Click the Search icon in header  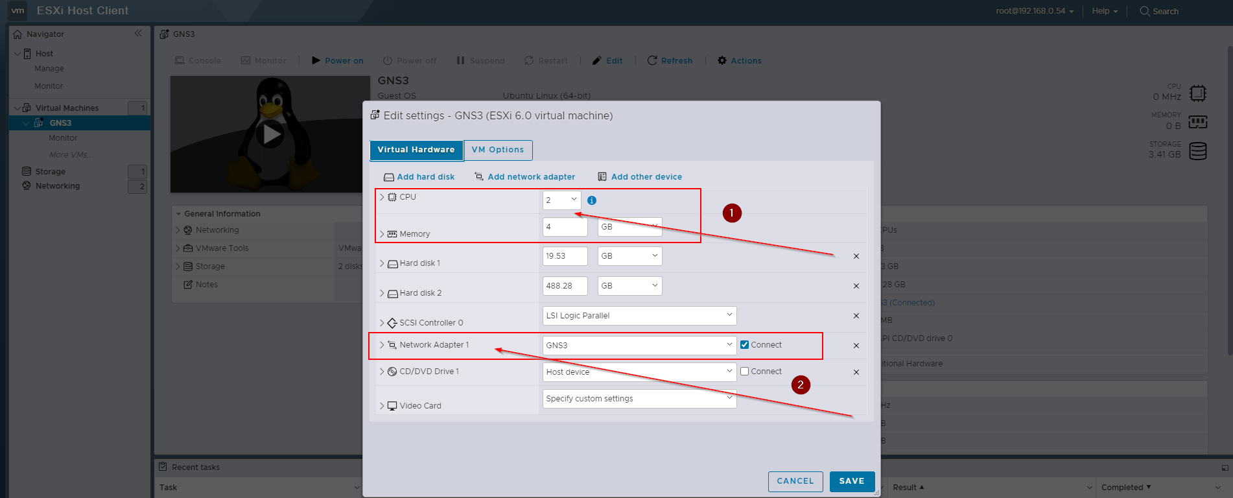pos(1145,11)
